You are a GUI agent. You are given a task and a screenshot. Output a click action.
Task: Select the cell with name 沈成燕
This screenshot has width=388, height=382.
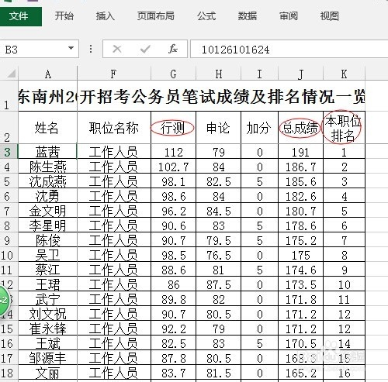pos(47,181)
